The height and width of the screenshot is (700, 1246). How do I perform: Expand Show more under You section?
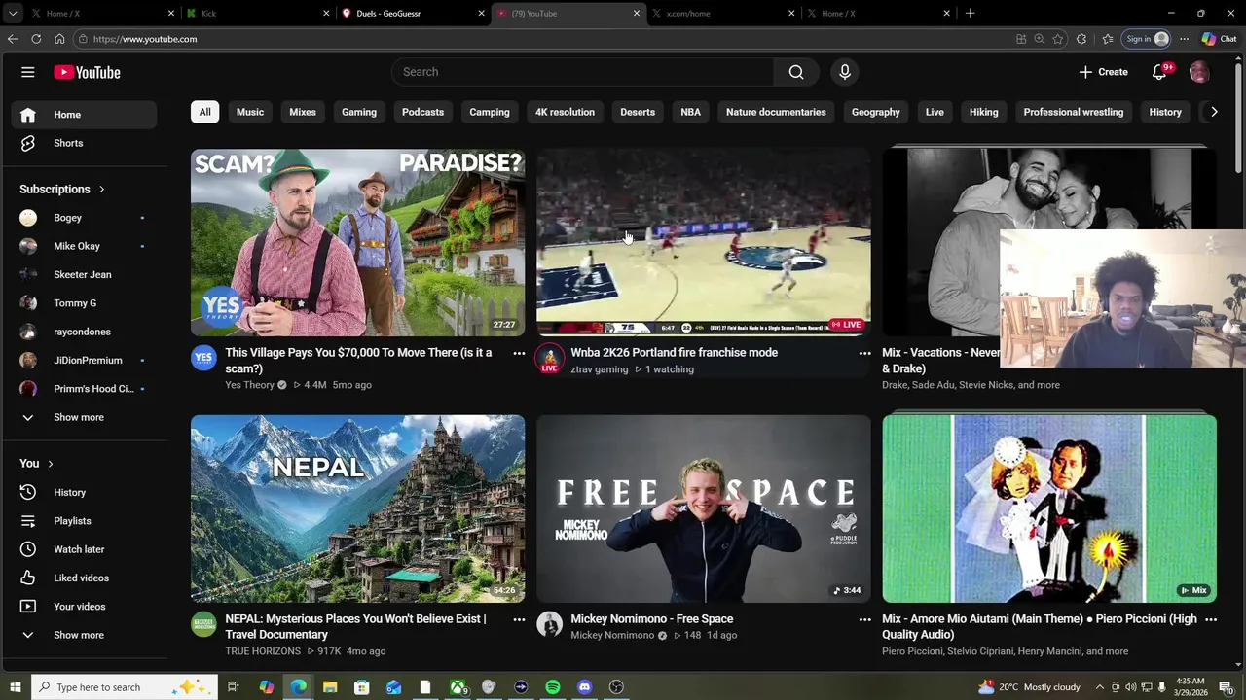tap(84, 635)
